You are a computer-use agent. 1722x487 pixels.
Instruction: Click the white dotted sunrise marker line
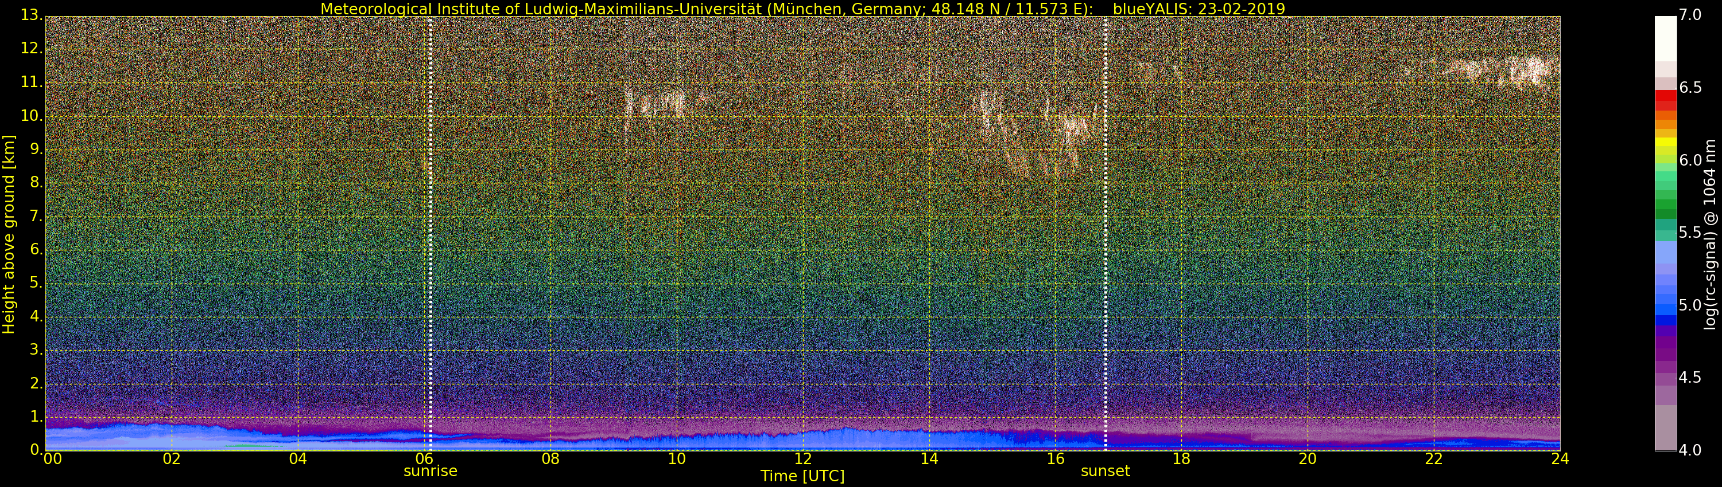click(430, 234)
